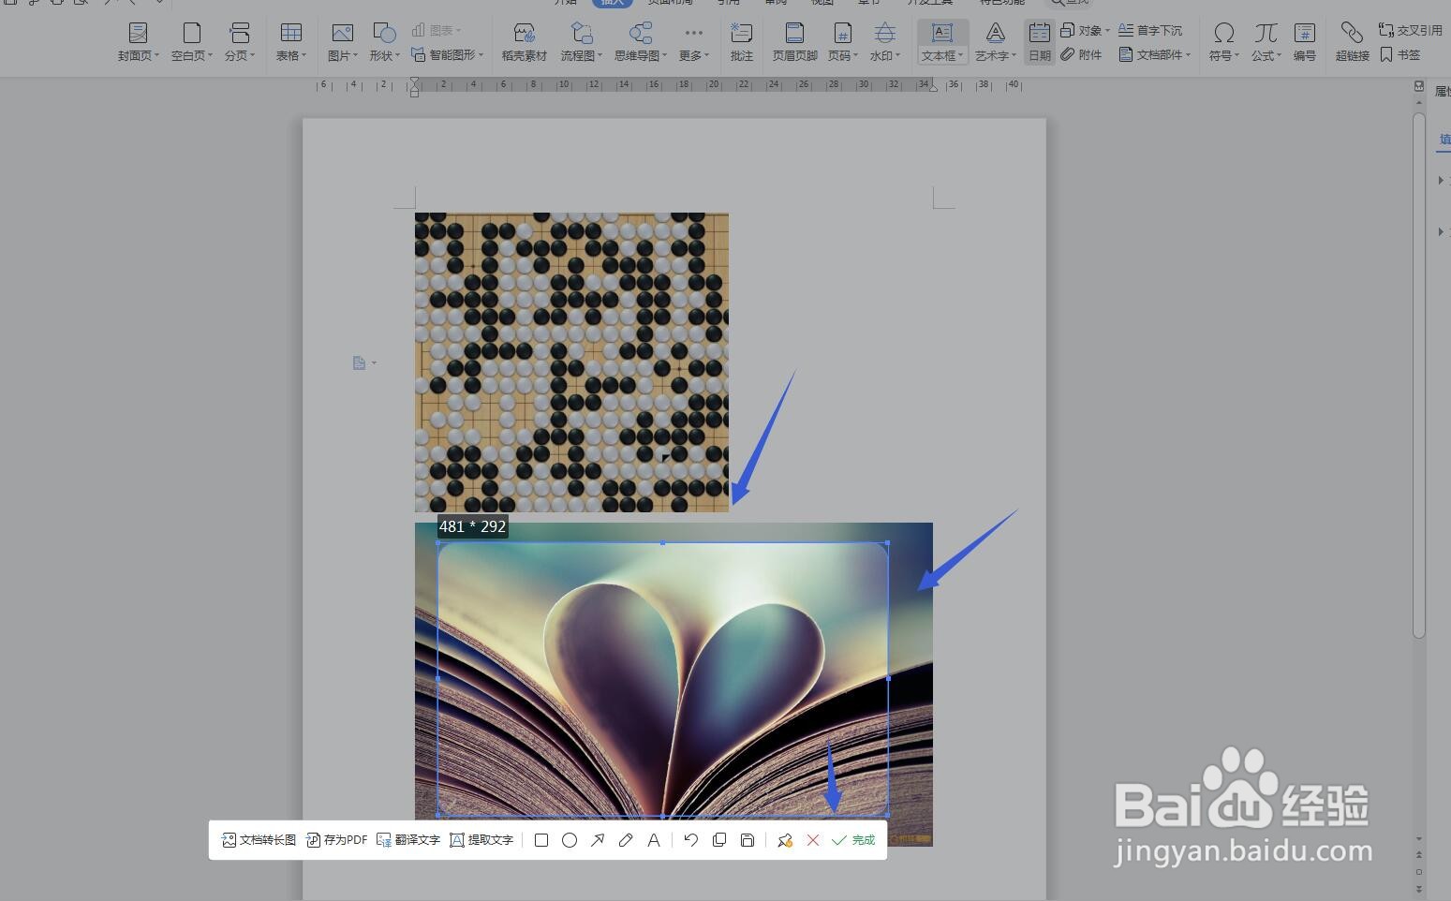Undo the last screenshot annotation

point(691,840)
